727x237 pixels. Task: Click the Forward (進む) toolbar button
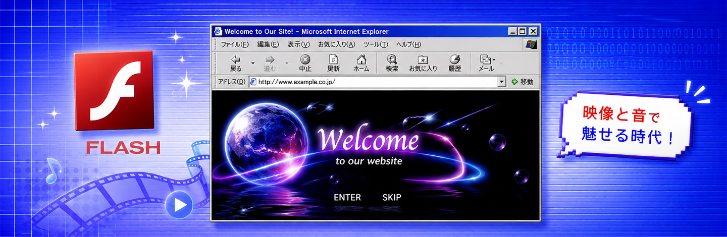click(x=270, y=63)
